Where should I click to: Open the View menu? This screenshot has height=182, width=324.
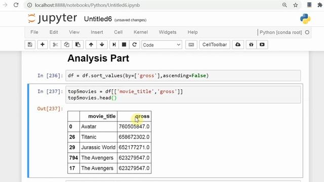click(74, 32)
